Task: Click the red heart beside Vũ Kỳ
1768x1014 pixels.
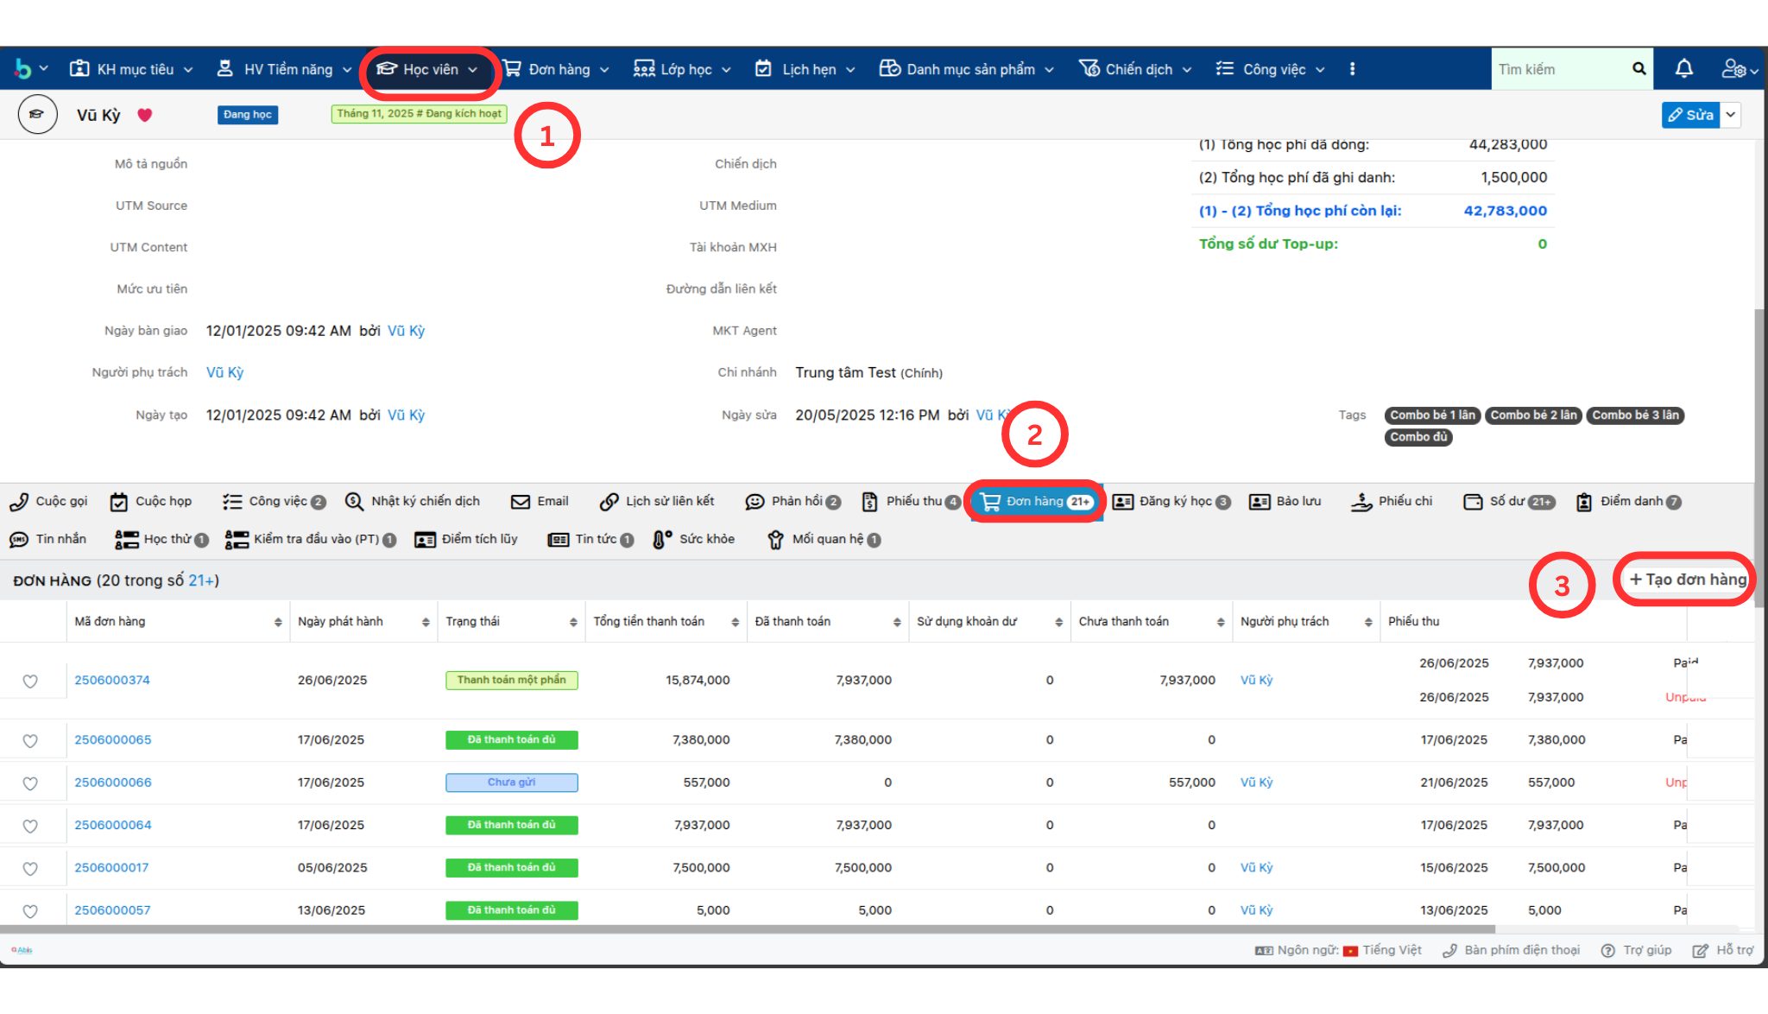Action: point(145,115)
